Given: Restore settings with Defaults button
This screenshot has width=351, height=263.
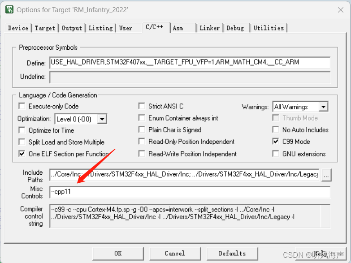Looking at the screenshot, I should click(x=232, y=254).
